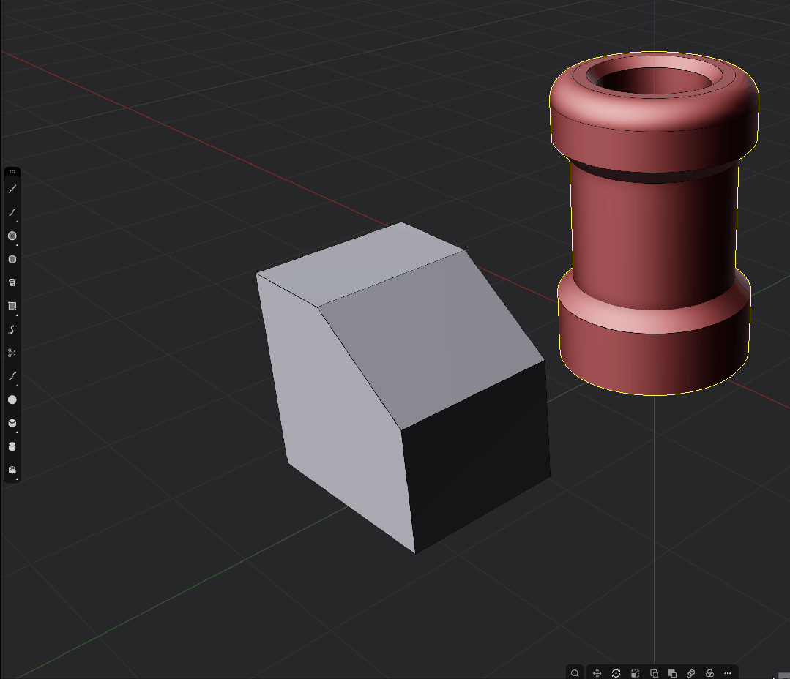Select the Curve tool below the Line tool
The image size is (790, 679).
[12, 212]
